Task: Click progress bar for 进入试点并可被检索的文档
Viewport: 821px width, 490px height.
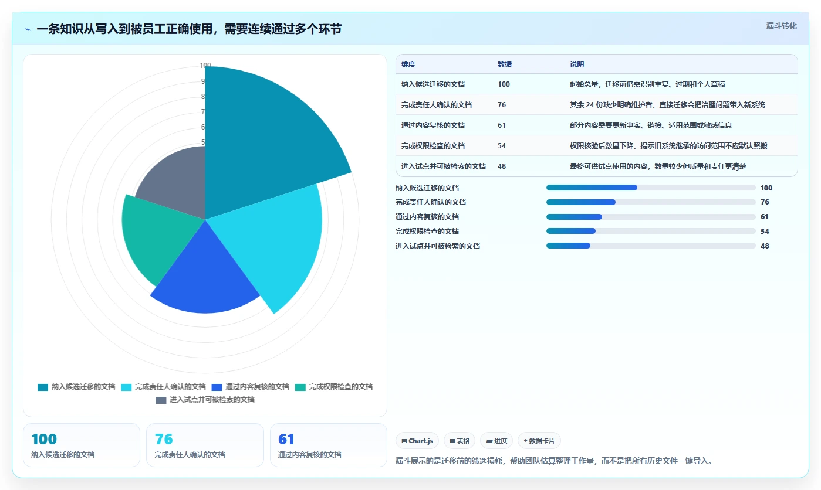Action: pos(651,246)
